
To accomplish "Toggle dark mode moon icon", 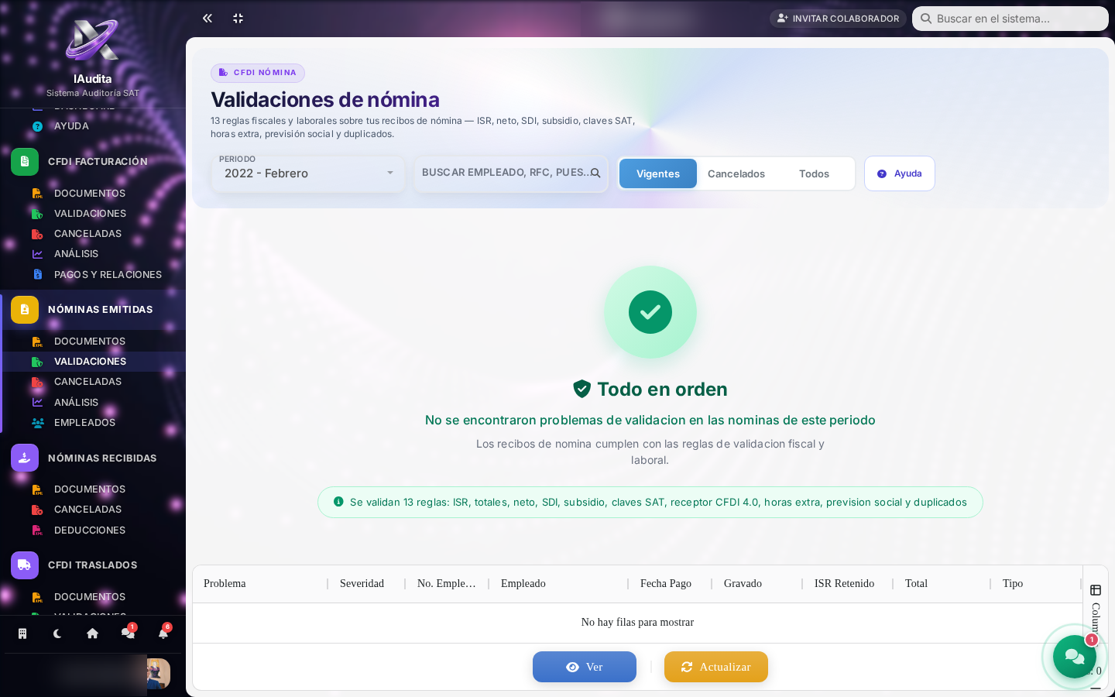I will [x=57, y=633].
